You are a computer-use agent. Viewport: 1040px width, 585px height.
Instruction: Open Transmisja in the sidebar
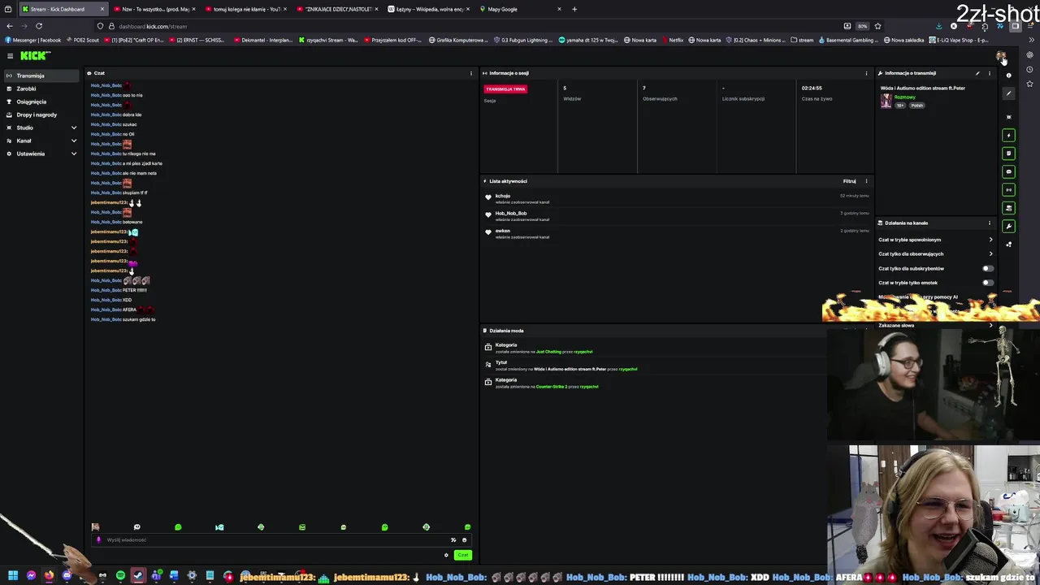coord(41,76)
